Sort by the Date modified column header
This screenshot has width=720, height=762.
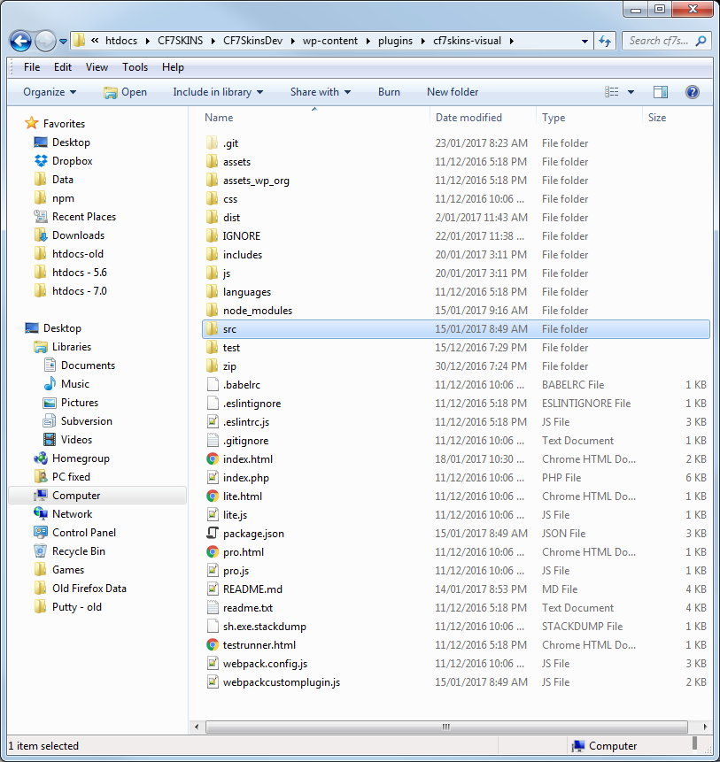(x=468, y=118)
